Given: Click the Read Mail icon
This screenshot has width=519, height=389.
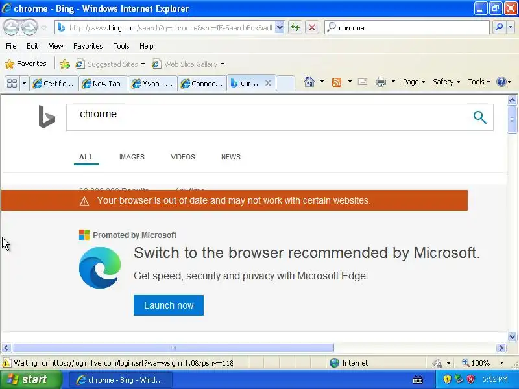Looking at the screenshot, I should click(363, 82).
